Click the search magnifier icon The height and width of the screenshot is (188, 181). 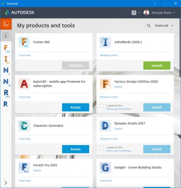tap(149, 26)
